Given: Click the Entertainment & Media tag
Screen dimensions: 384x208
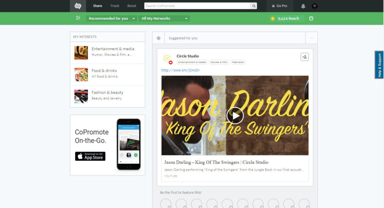Looking at the screenshot, I should point(192,62).
